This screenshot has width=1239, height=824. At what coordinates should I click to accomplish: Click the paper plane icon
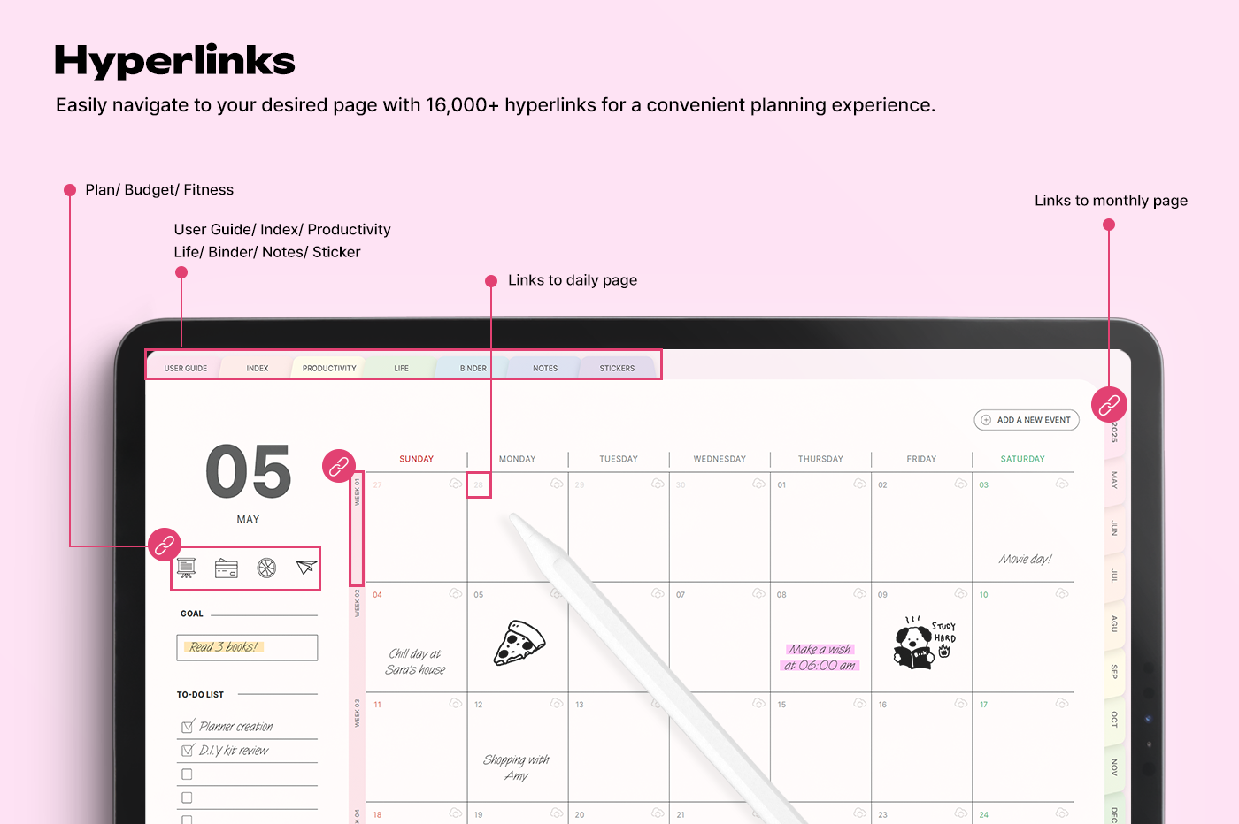click(x=306, y=568)
